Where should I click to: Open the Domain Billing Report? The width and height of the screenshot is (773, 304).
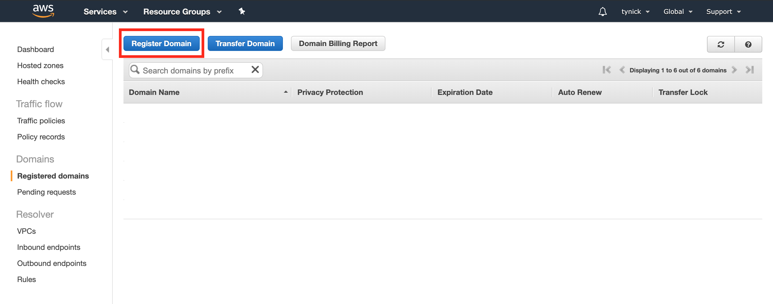coord(338,43)
